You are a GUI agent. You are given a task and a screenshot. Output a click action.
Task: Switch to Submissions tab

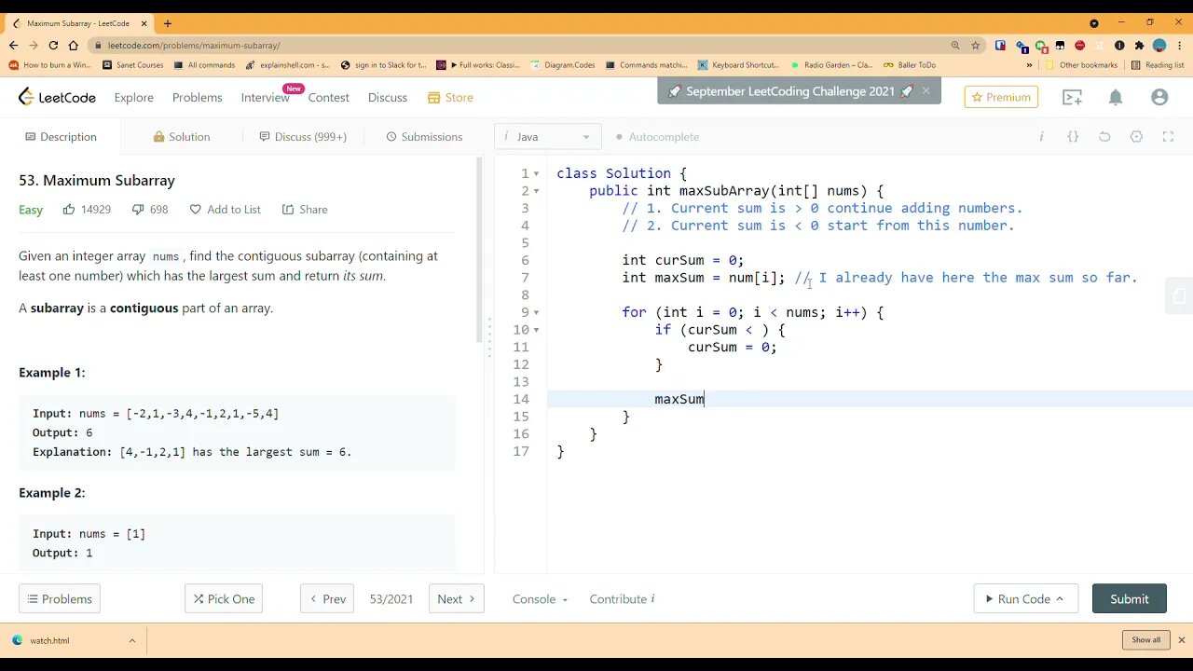[424, 137]
